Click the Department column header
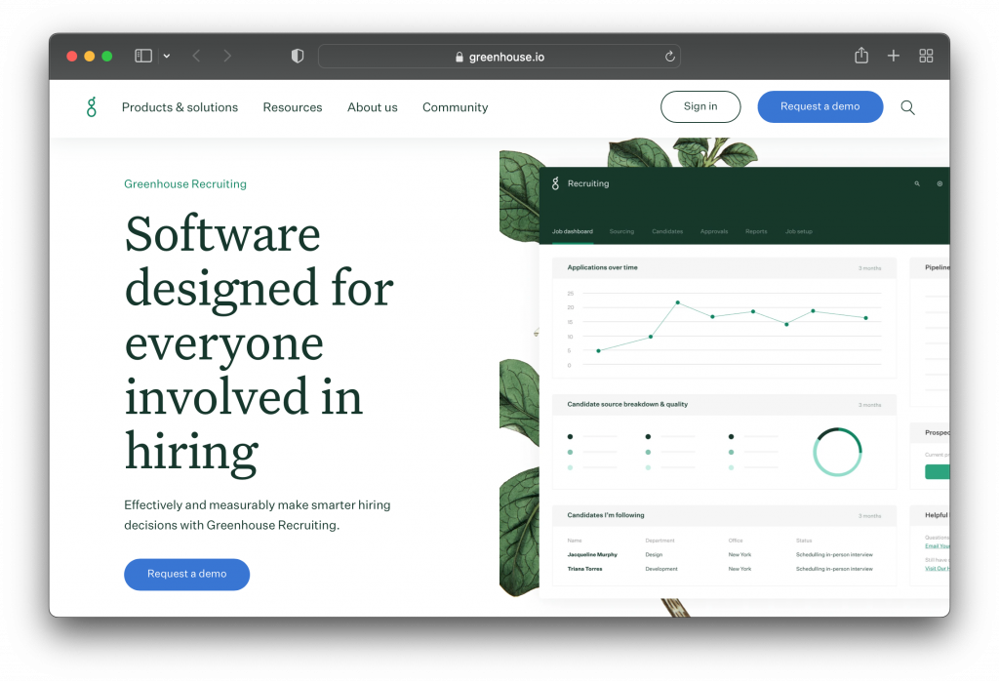 coord(659,541)
